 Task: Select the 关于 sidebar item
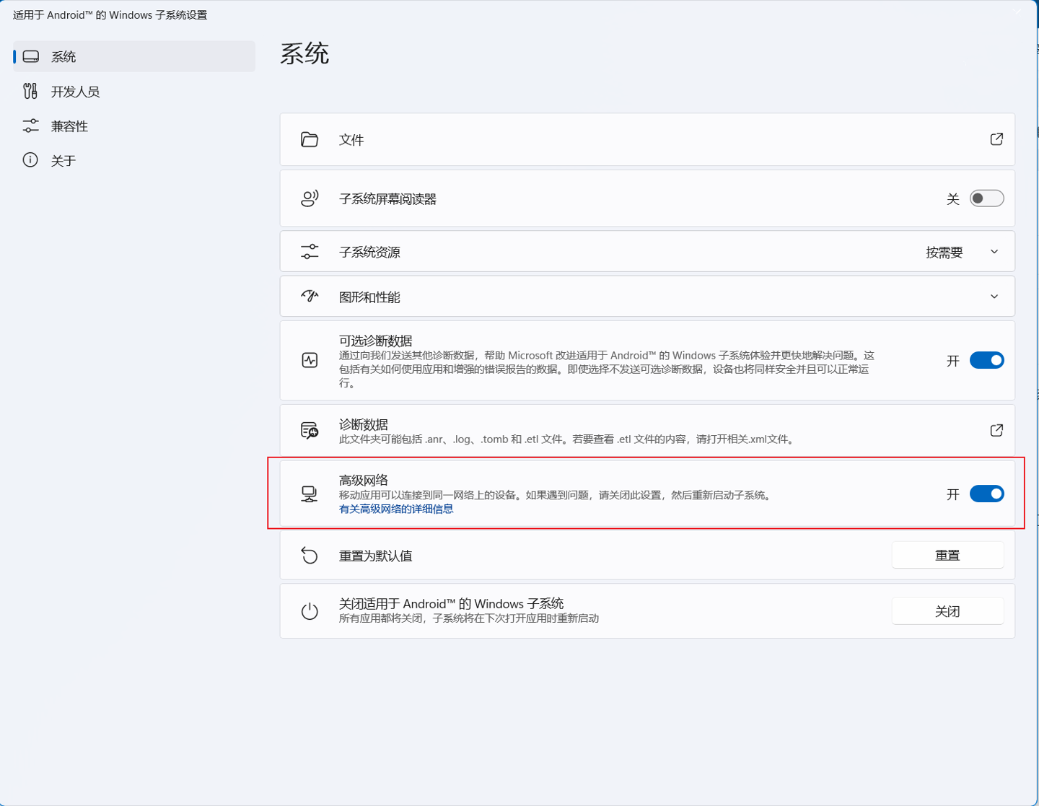[x=63, y=160]
